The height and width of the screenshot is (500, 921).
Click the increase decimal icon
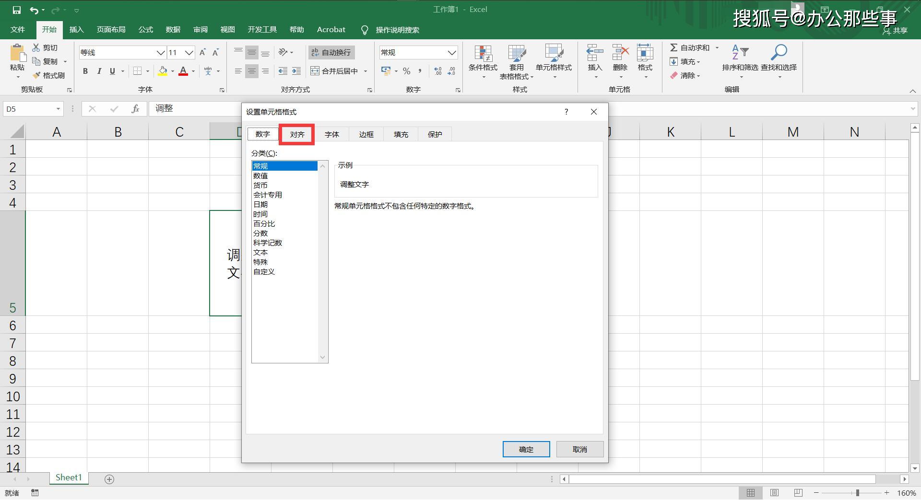(438, 71)
